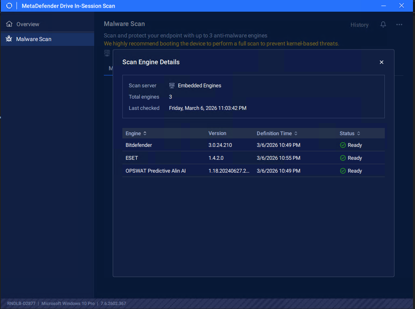Click the Version column header
The image size is (415, 309).
(217, 133)
